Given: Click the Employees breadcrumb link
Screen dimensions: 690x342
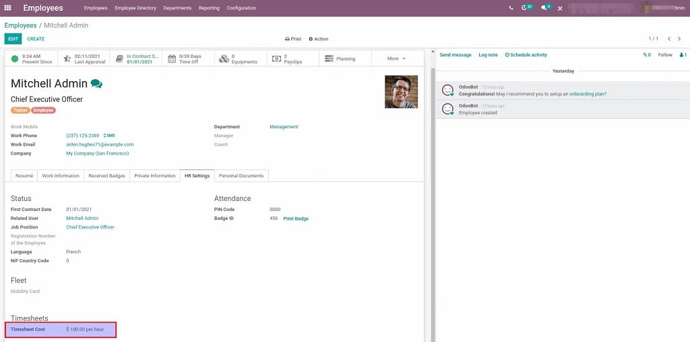Looking at the screenshot, I should click(x=21, y=26).
